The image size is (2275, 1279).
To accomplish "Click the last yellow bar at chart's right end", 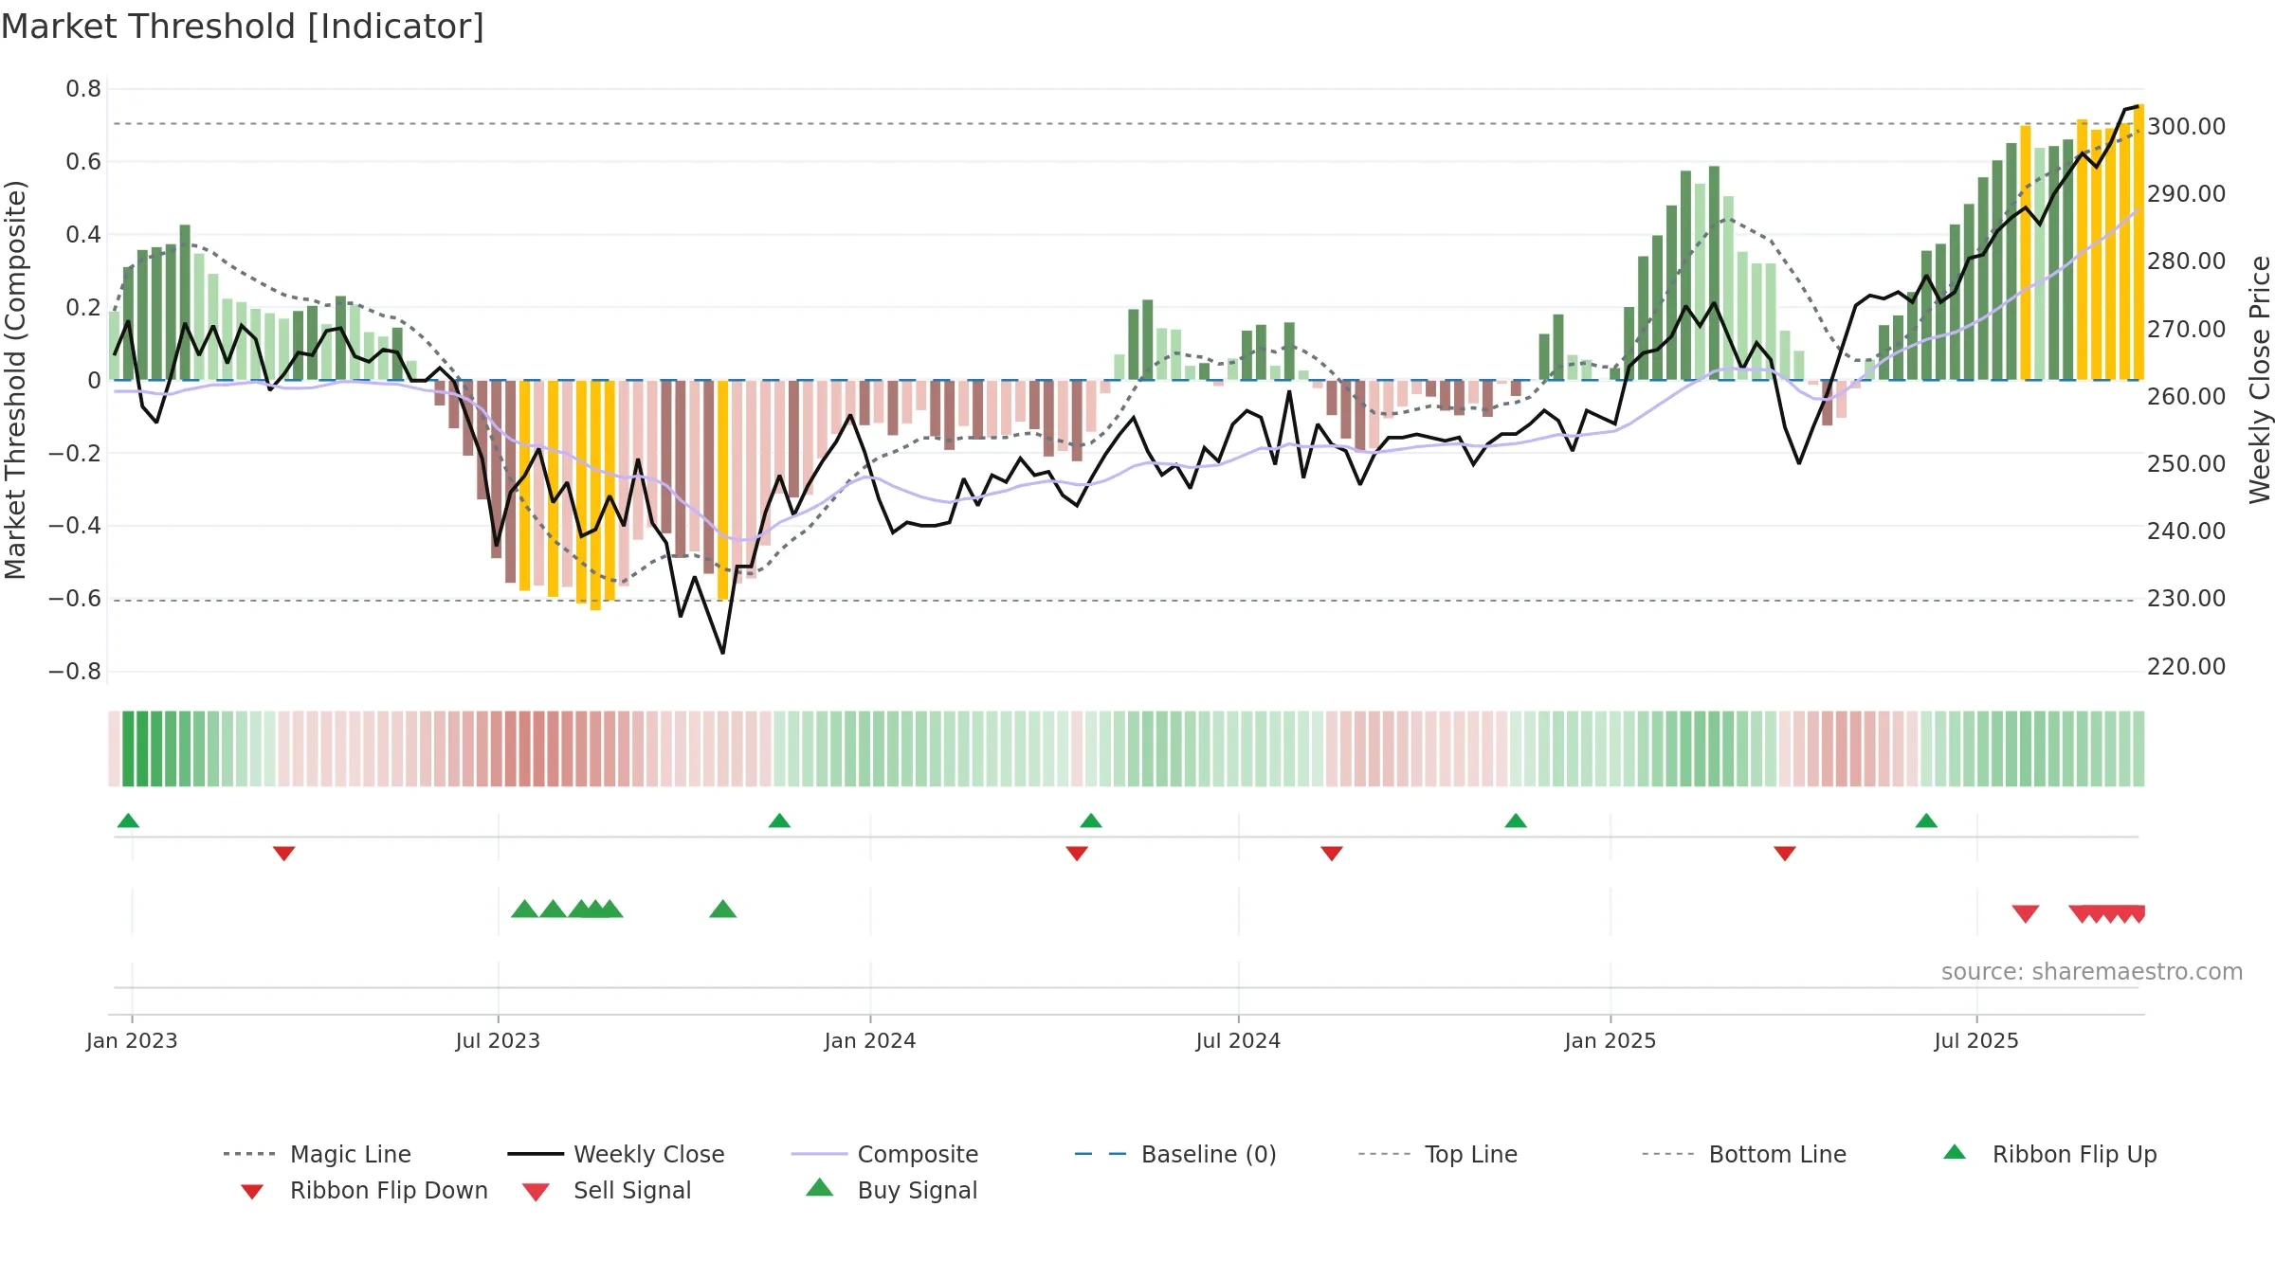I will [x=2138, y=243].
